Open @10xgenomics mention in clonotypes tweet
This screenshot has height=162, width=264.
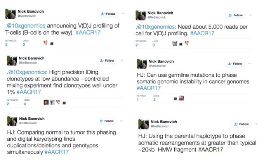click(x=27, y=72)
